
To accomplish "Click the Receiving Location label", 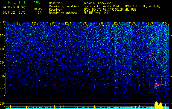I will coord(64,6).
